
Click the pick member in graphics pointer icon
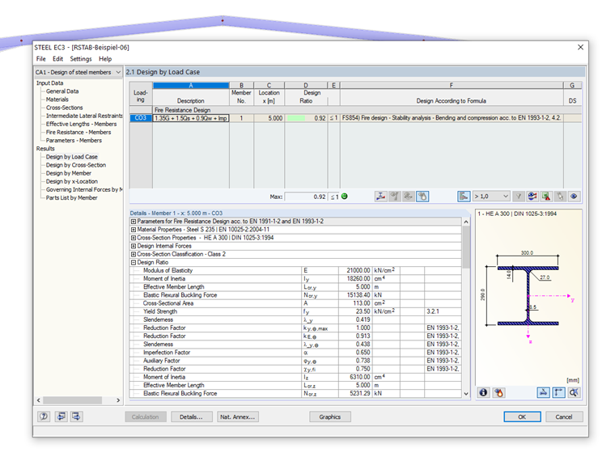pos(560,197)
